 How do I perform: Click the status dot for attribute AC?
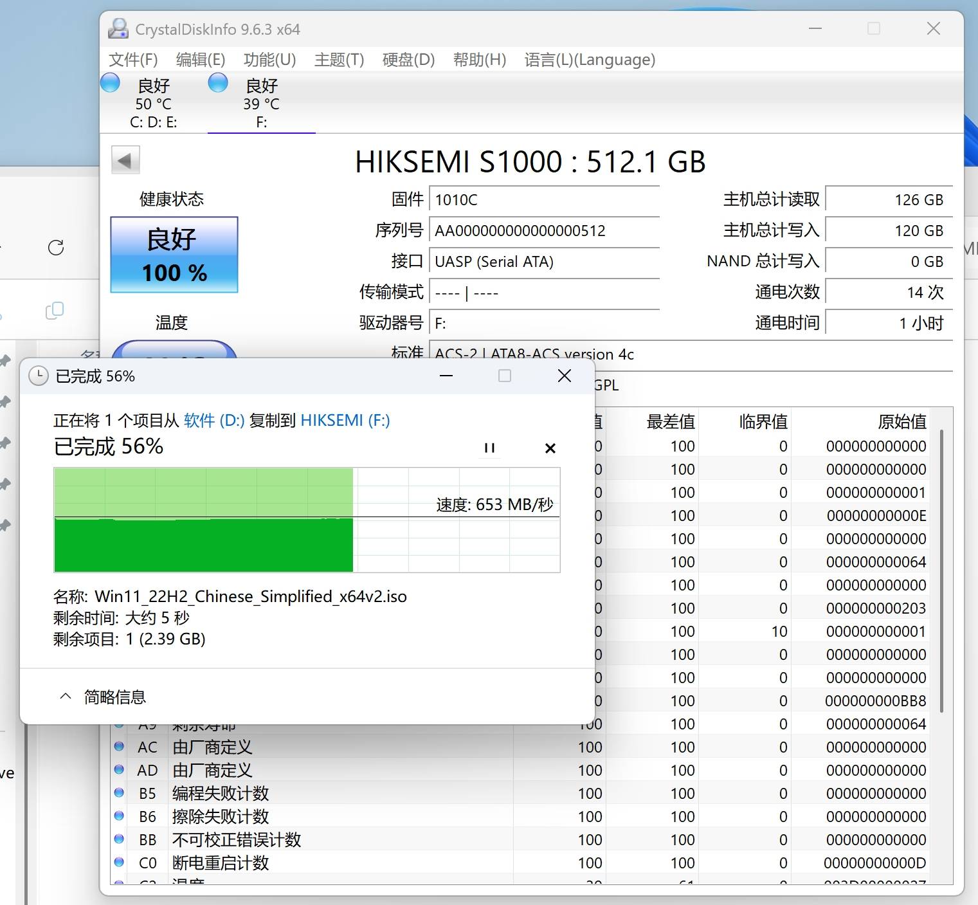click(119, 746)
